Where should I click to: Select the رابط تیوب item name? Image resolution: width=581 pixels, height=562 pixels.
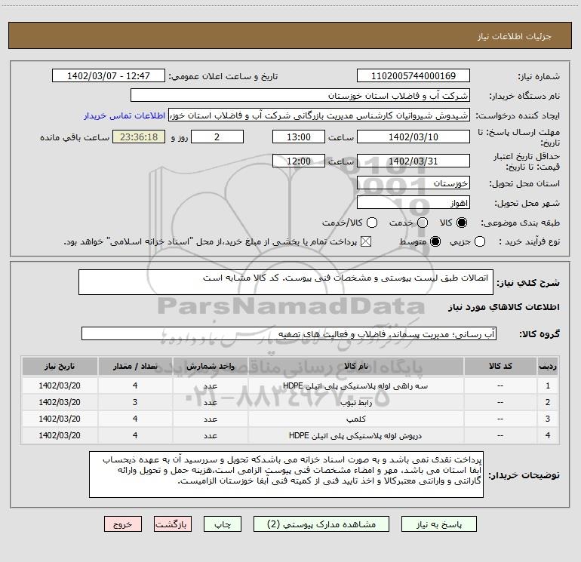[355, 402]
